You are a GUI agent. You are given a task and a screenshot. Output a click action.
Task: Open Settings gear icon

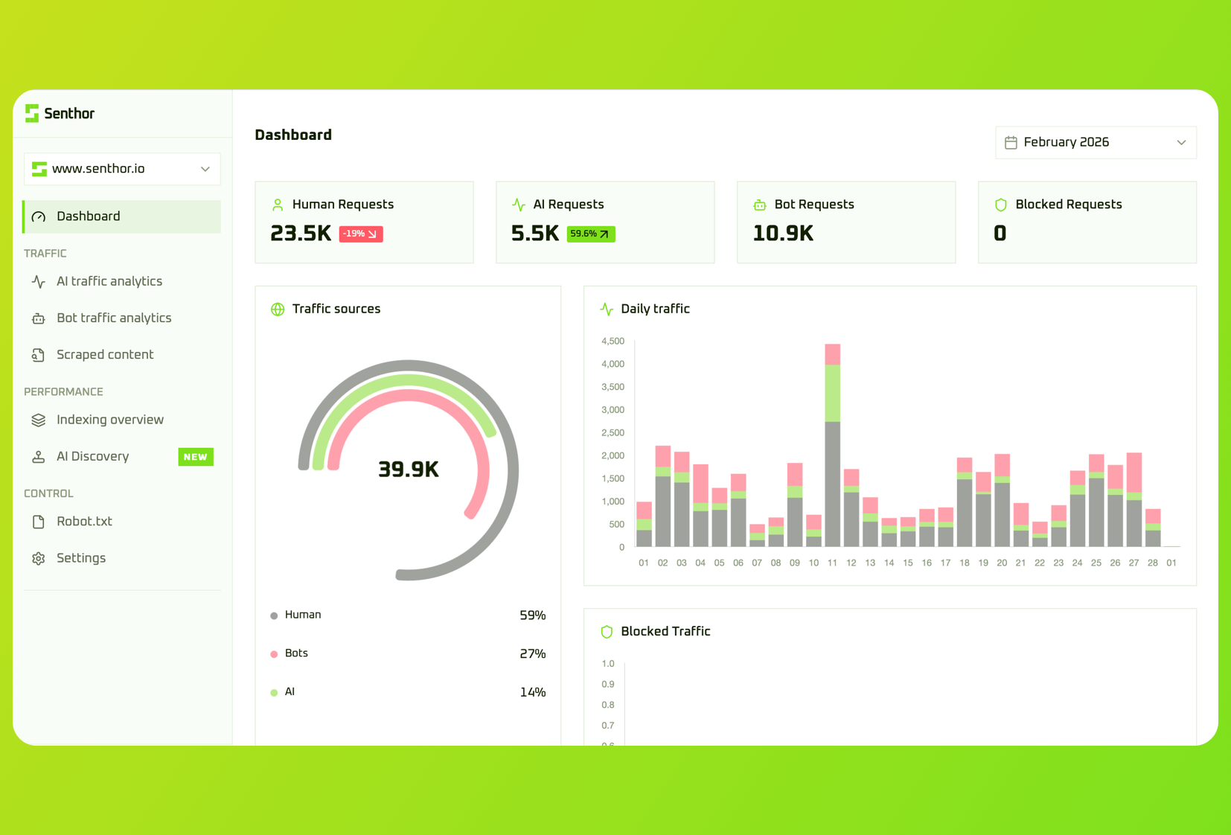pyautogui.click(x=39, y=558)
